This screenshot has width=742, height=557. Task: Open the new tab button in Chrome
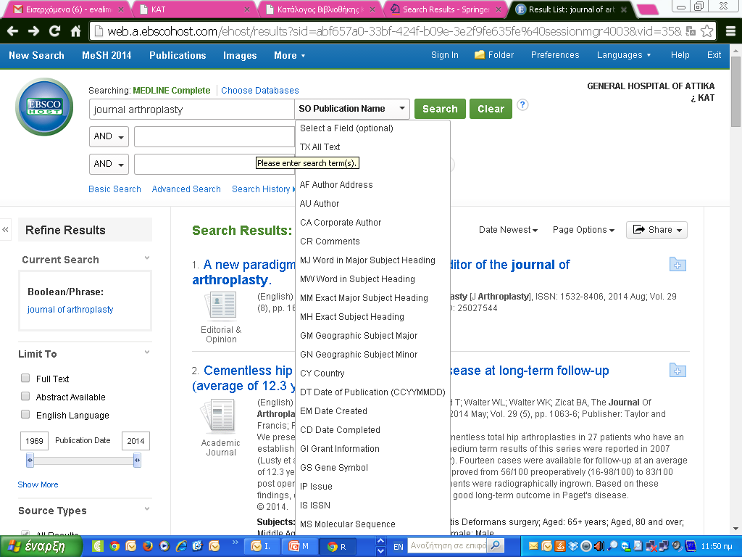[x=647, y=9]
